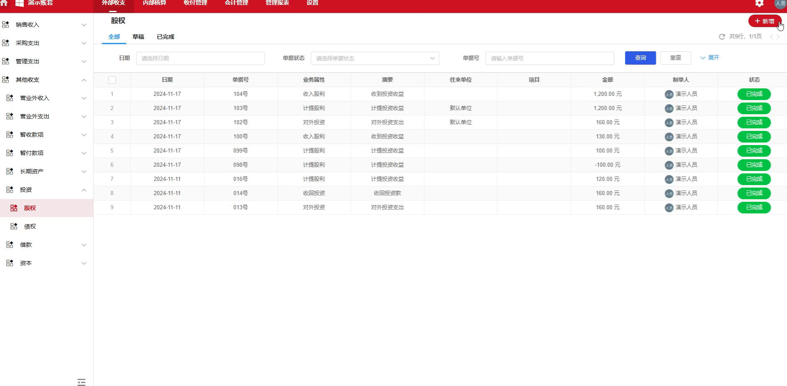Open the 单据状态 dropdown

pos(374,58)
